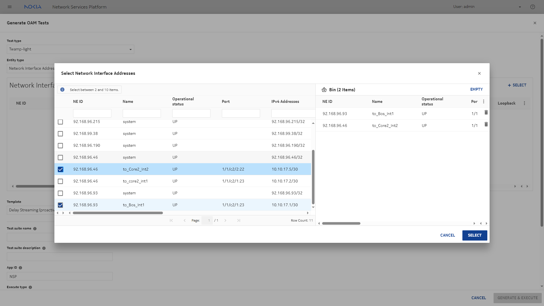Click the SELECT confirm button
This screenshot has width=544, height=306.
[x=475, y=235]
